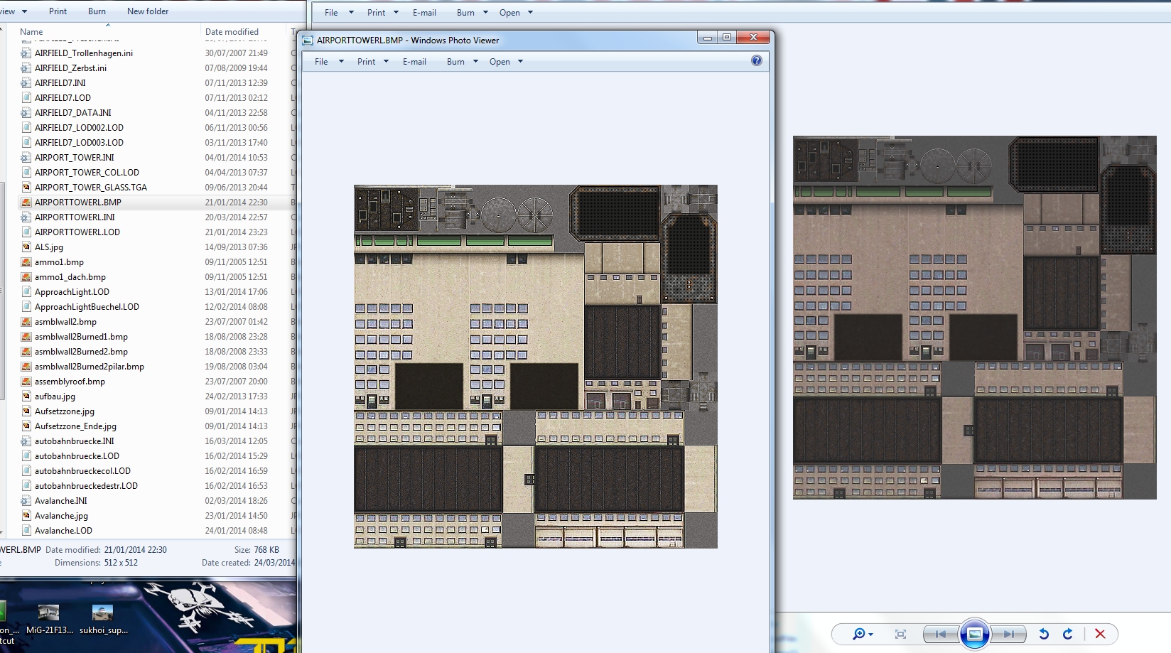This screenshot has height=653, width=1171.
Task: Open the zoom magnifier control
Action: point(863,634)
